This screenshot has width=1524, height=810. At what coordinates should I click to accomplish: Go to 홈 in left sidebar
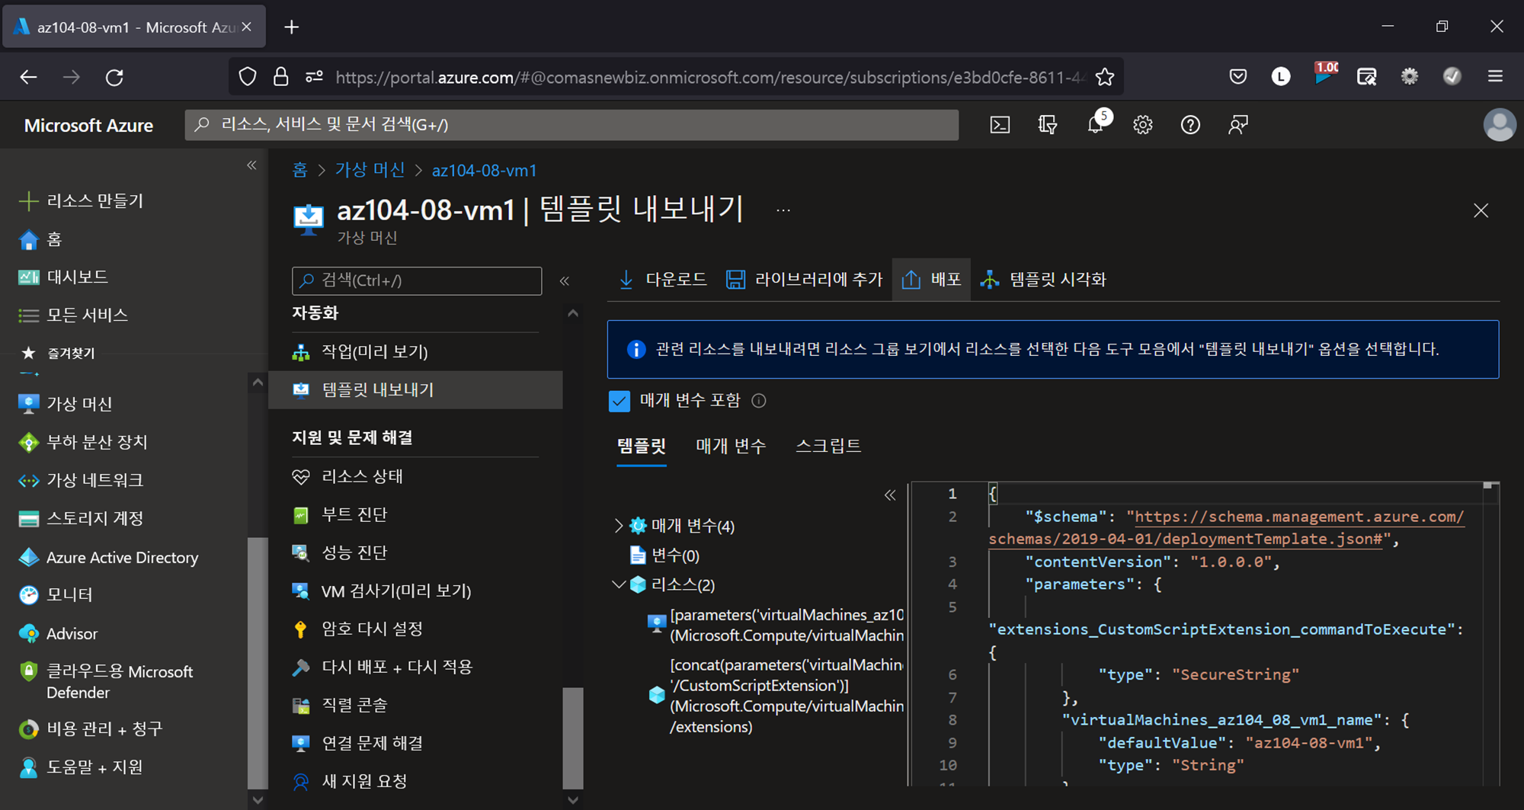click(40, 239)
